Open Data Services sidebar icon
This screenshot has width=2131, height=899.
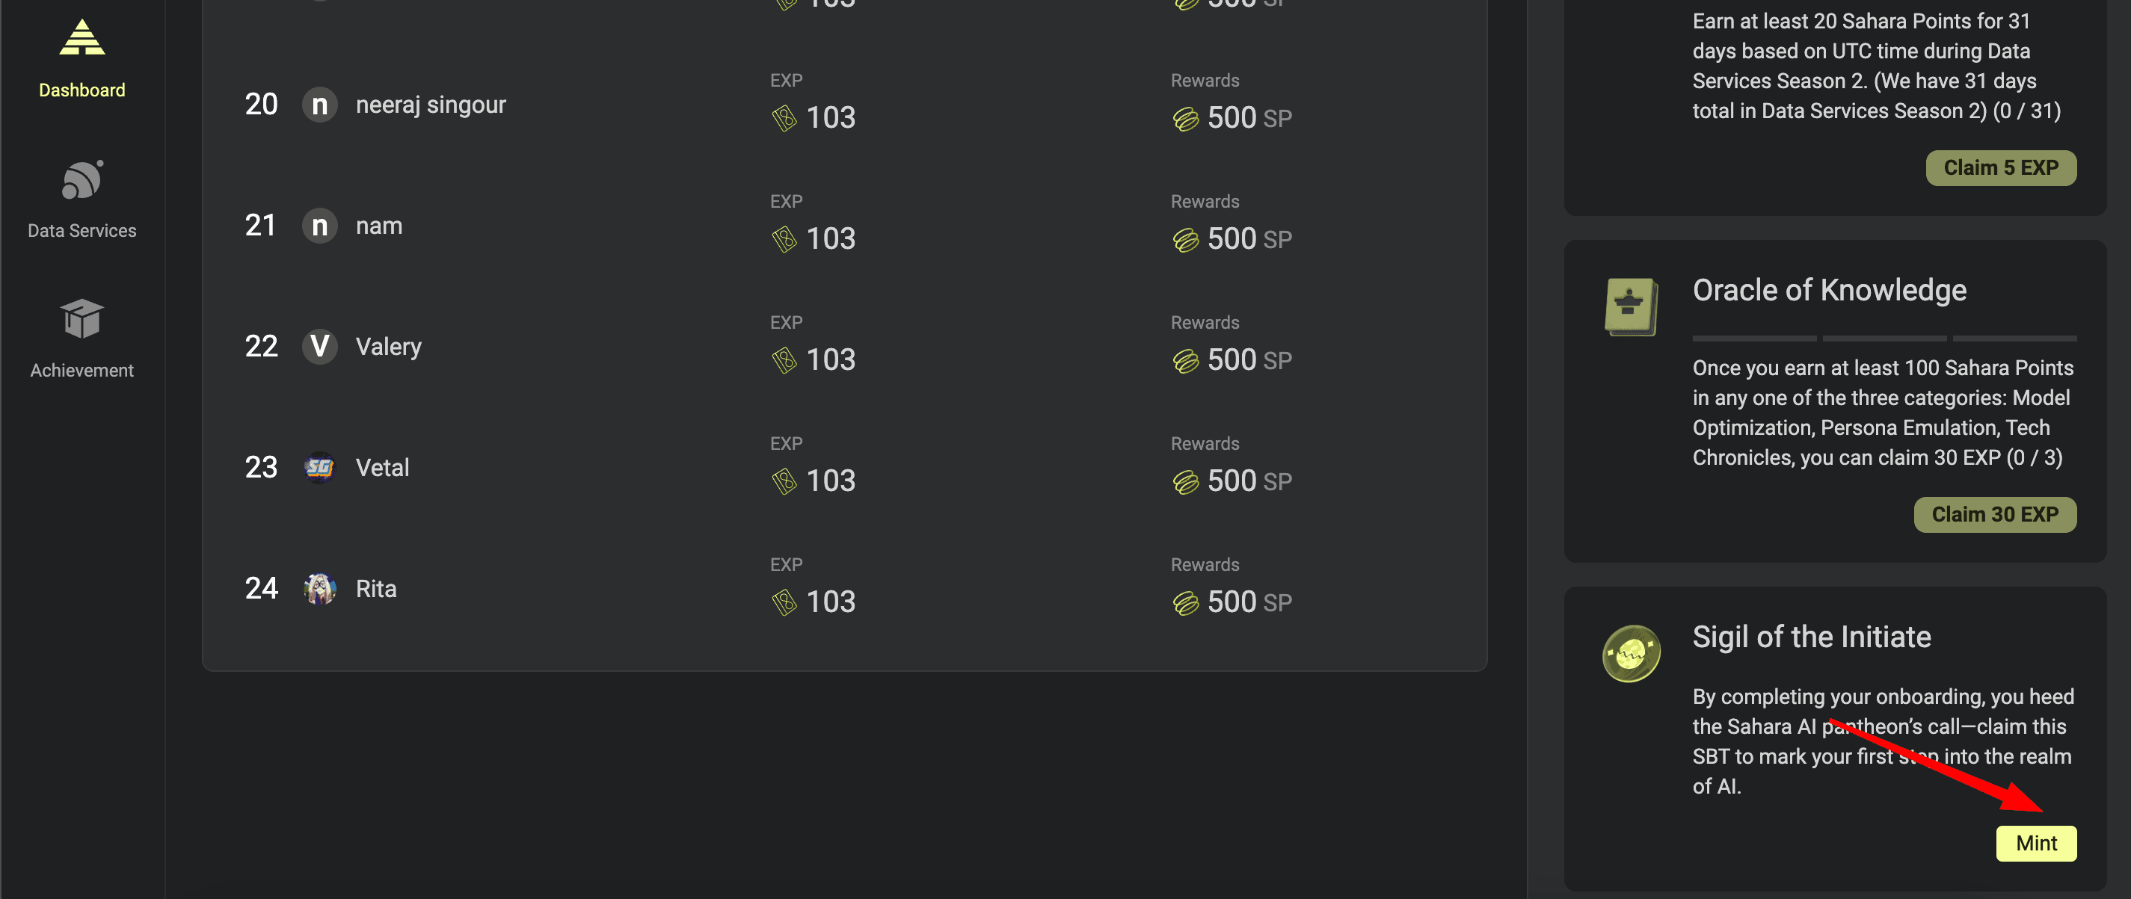point(82,179)
